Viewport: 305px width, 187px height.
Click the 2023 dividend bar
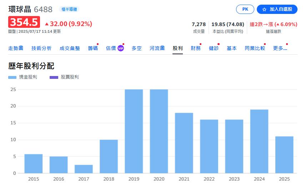[234, 146]
